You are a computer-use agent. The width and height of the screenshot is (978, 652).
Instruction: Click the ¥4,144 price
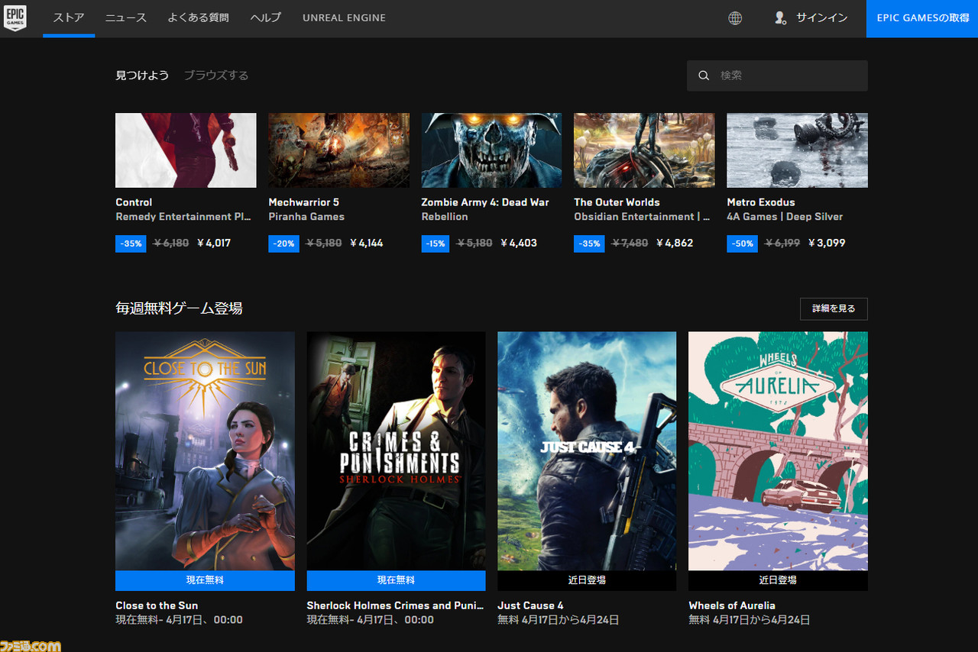point(367,244)
